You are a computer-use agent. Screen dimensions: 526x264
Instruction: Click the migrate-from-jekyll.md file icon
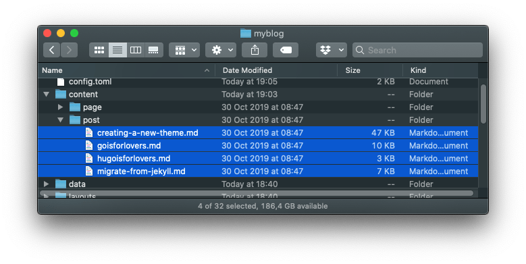point(89,171)
